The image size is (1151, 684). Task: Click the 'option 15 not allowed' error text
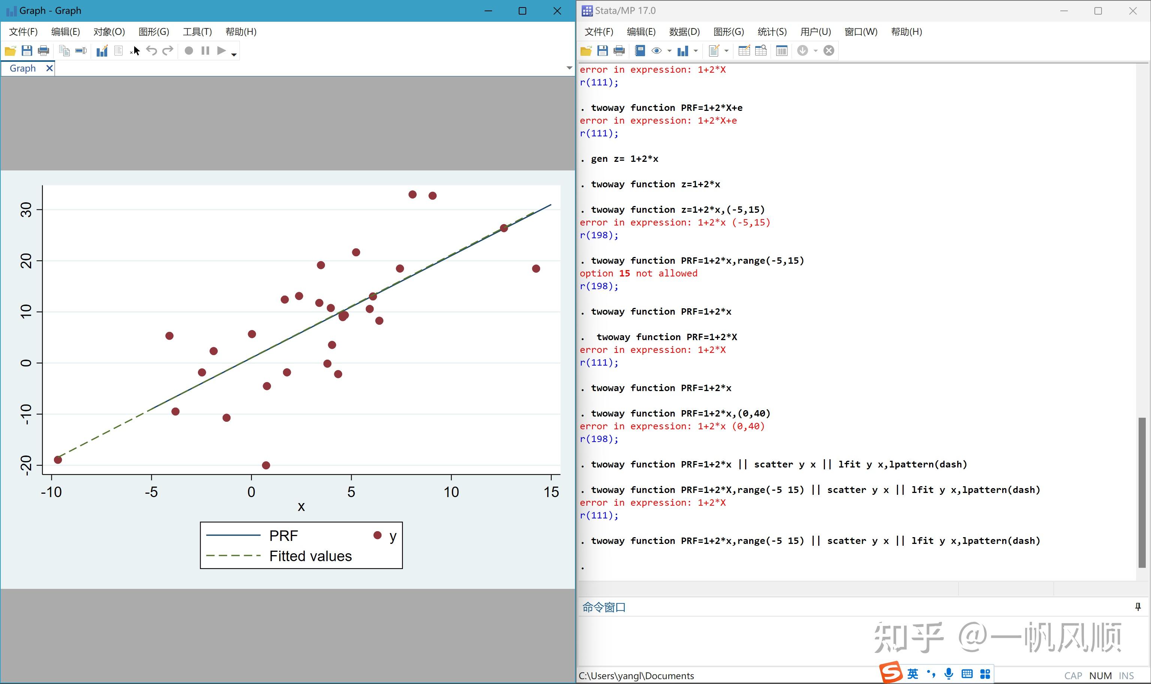639,273
